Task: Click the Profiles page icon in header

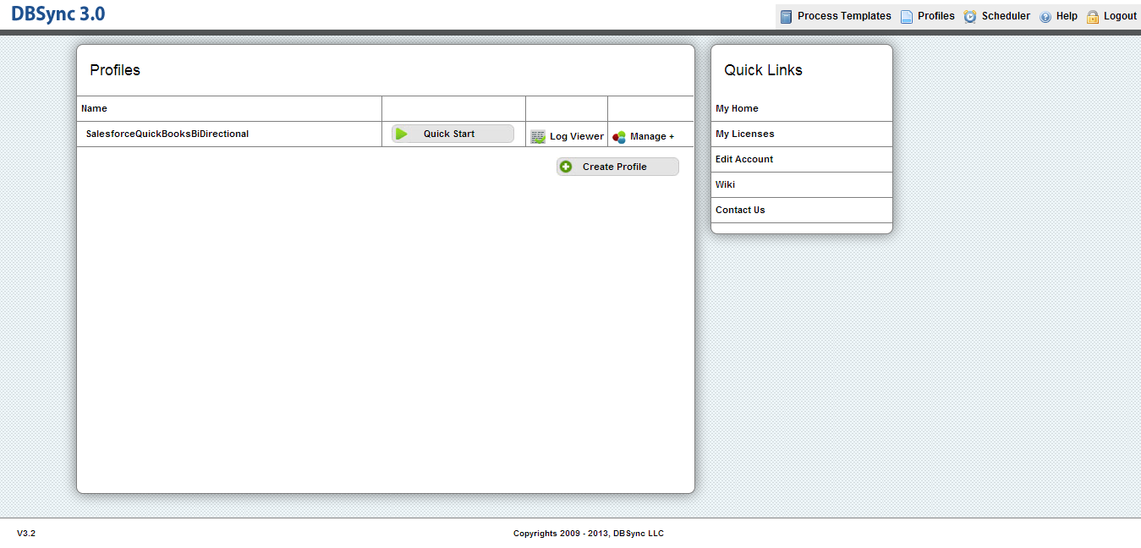Action: [x=907, y=17]
